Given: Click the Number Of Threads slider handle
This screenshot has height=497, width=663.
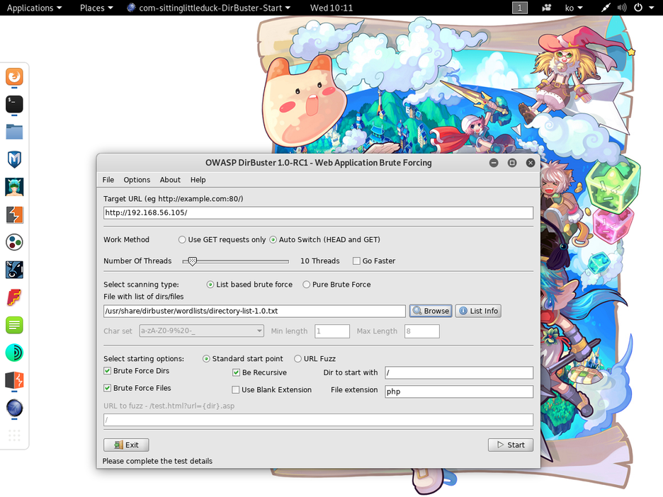Looking at the screenshot, I should tap(193, 261).
